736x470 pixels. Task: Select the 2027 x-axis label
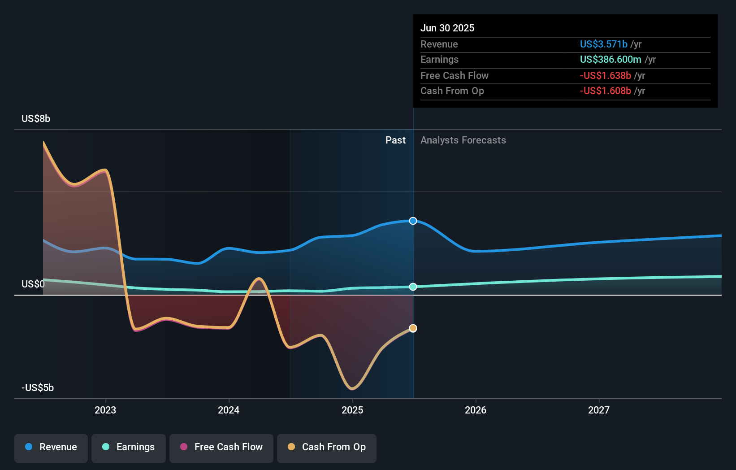click(x=599, y=410)
